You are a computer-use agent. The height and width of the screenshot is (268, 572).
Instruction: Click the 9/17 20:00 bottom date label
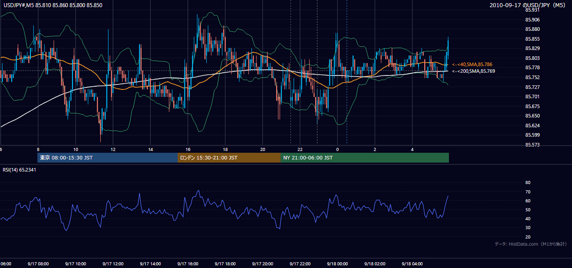(263, 264)
